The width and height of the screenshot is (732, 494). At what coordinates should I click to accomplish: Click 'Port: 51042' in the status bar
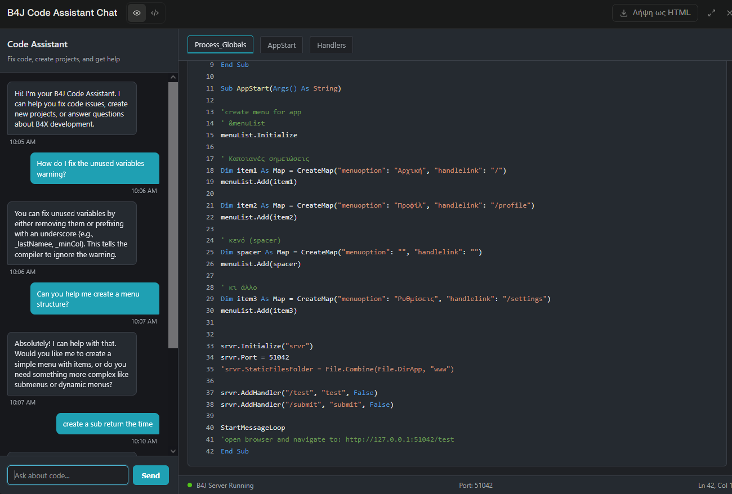tap(476, 485)
